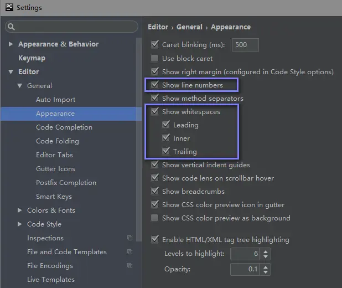Toggle Show CSS color preview icon in gutter
342x288 pixels.
(155, 204)
